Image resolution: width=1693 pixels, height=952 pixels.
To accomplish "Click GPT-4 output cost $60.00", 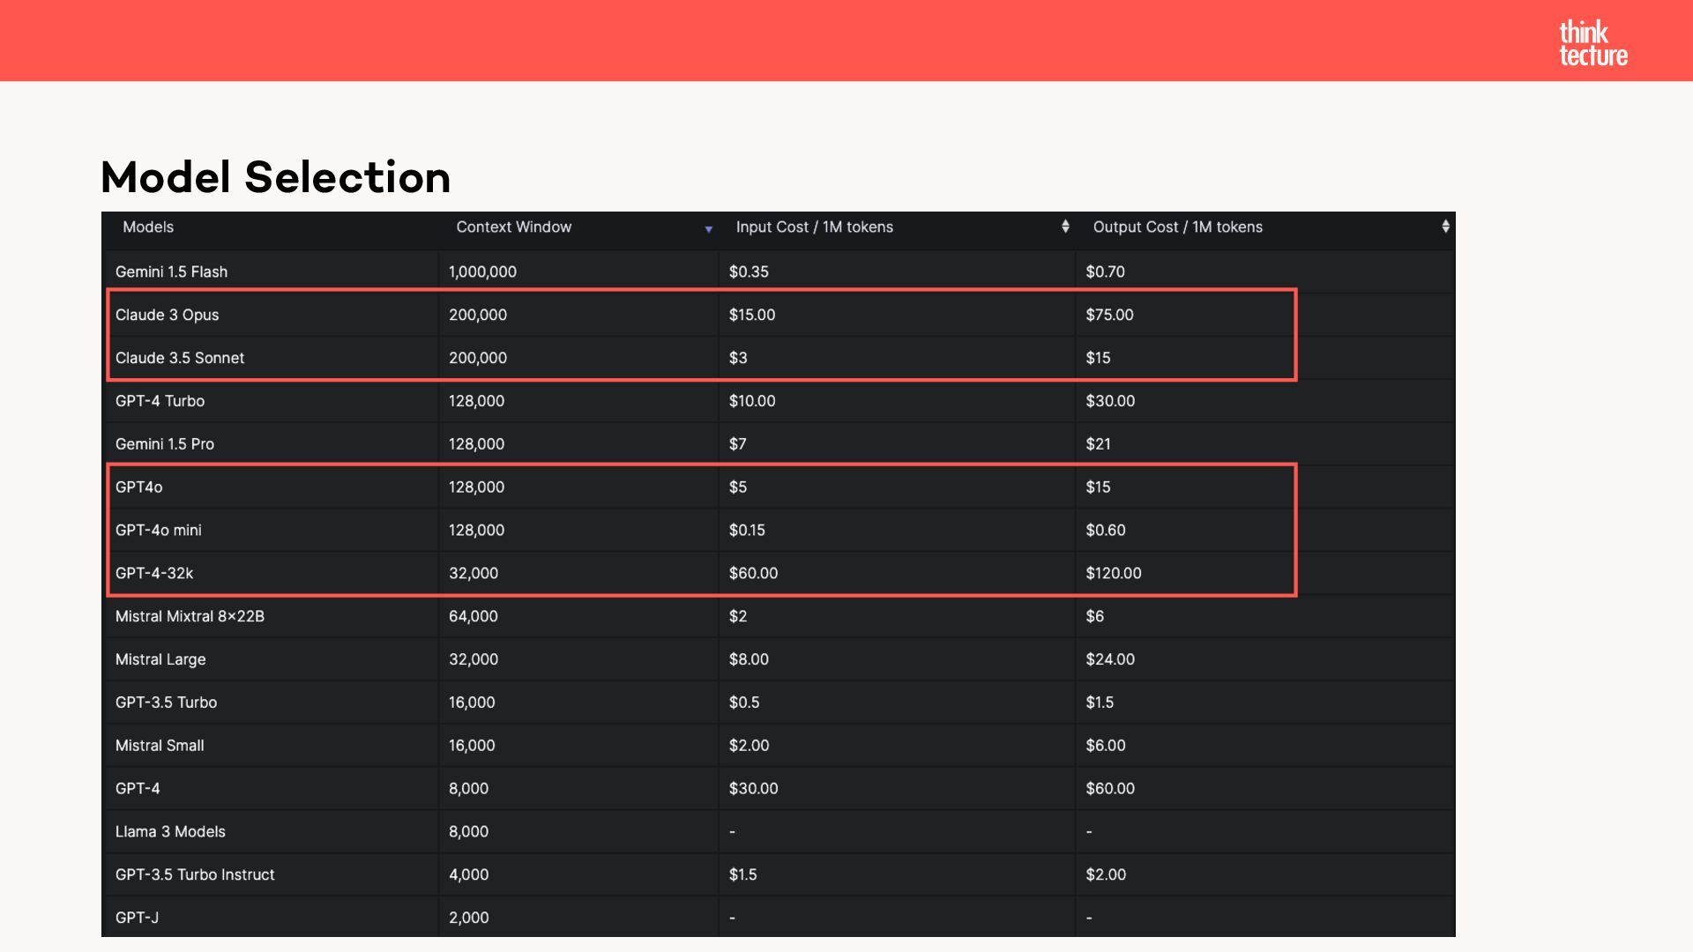I will [x=1110, y=789].
